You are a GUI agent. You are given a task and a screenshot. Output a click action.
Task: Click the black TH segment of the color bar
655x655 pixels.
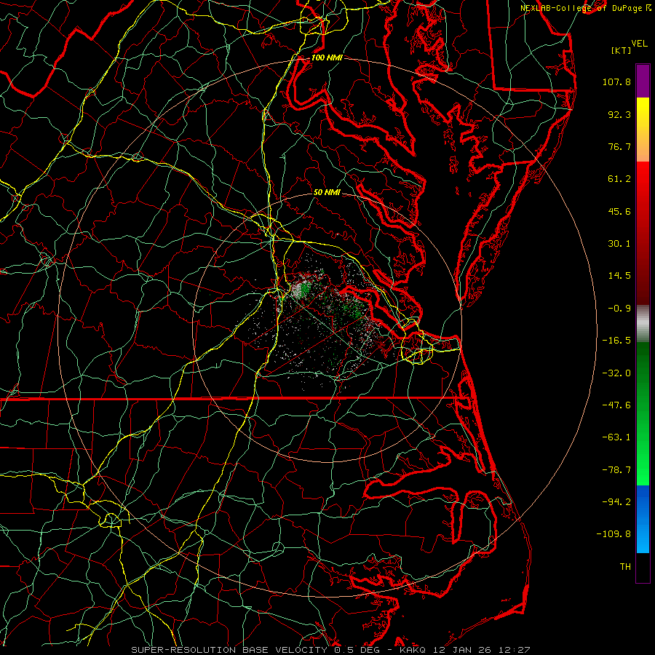643,568
